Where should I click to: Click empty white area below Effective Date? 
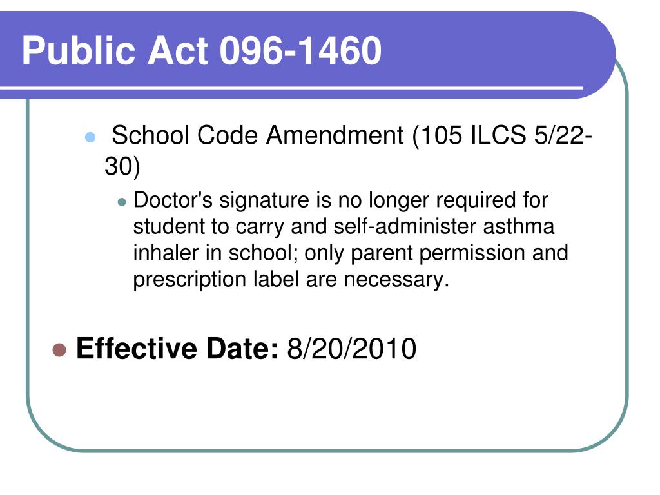tap(328, 404)
